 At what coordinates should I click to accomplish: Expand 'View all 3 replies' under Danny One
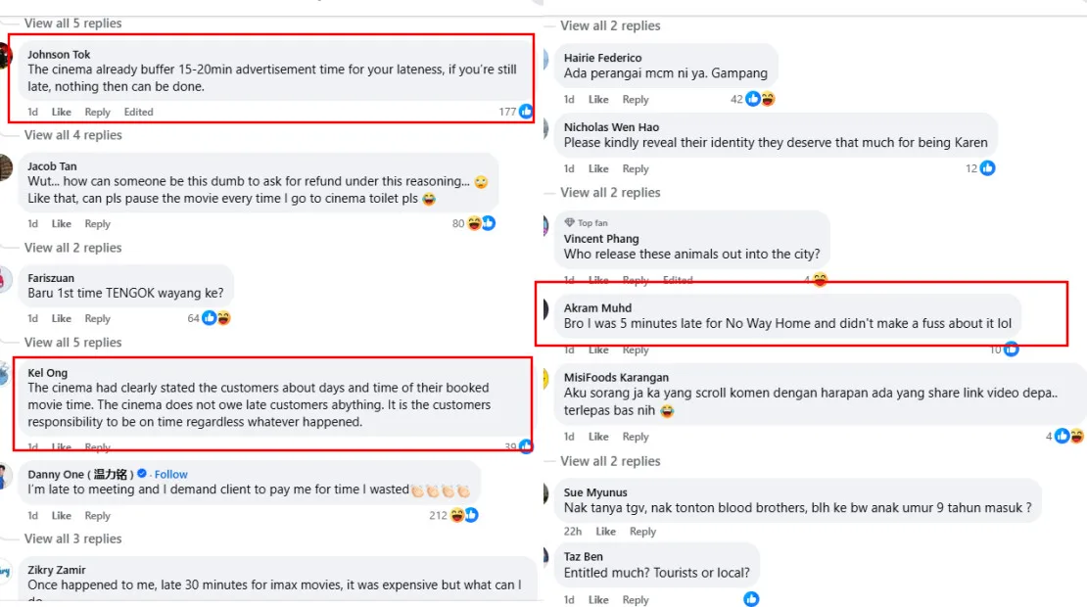coord(73,538)
